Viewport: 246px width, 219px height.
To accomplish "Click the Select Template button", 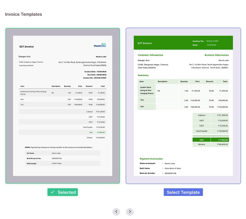I will click(x=183, y=192).
